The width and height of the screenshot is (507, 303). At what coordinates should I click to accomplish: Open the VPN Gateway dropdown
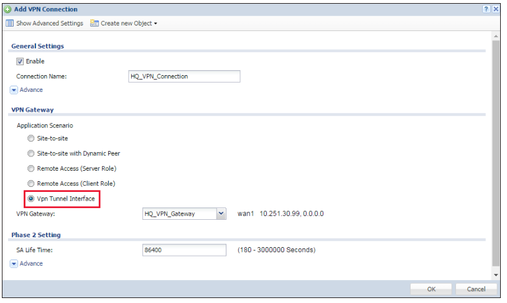point(220,214)
